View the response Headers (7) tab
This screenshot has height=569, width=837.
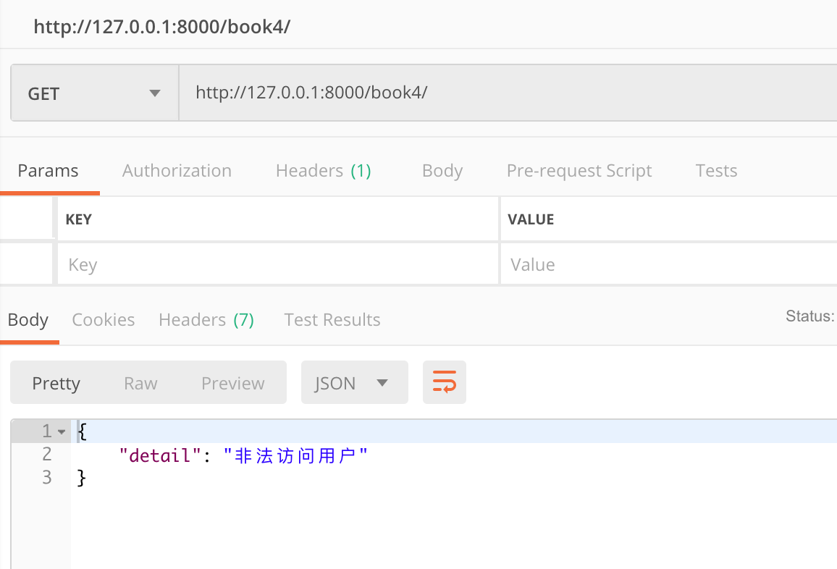[x=206, y=320]
